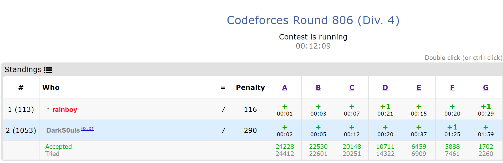This screenshot has width=503, height=163.
Task: Open problem B column header
Action: pos(318,88)
